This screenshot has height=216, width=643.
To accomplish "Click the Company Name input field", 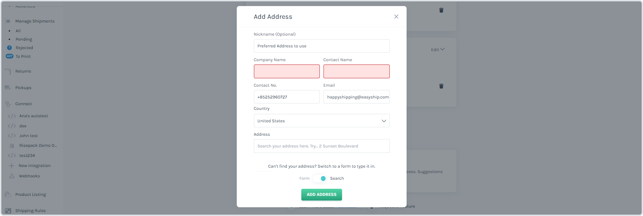I will 287,71.
